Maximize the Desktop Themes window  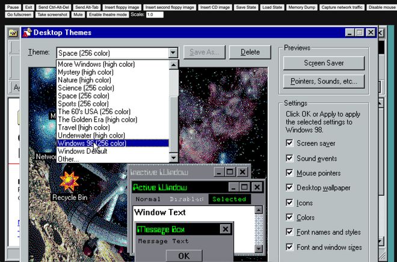359,32
